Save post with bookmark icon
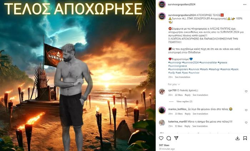The image size is (250, 151). (x=245, y=138)
